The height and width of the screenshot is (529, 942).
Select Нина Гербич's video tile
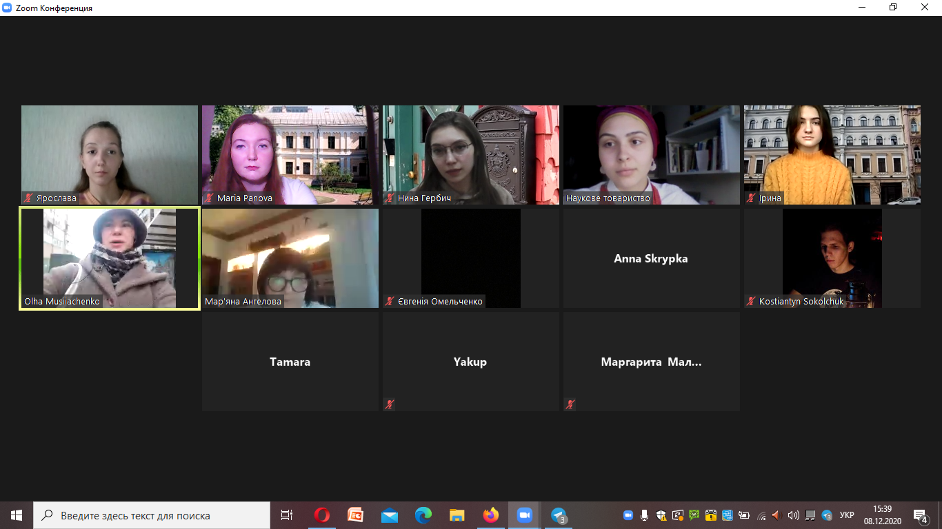click(x=471, y=155)
